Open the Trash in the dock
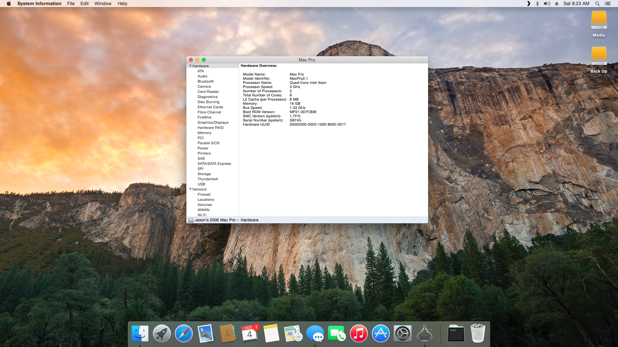This screenshot has height=347, width=618. (478, 334)
